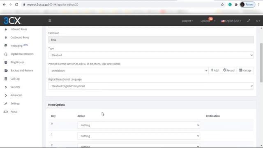Image resolution: width=263 pixels, height=148 pixels.
Task: Click the Messaging speech bubble icon
Action: (6, 46)
